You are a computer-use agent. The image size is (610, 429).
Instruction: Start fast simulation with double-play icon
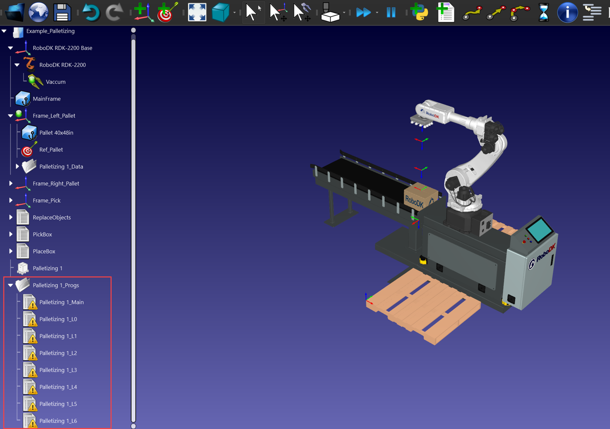(363, 12)
